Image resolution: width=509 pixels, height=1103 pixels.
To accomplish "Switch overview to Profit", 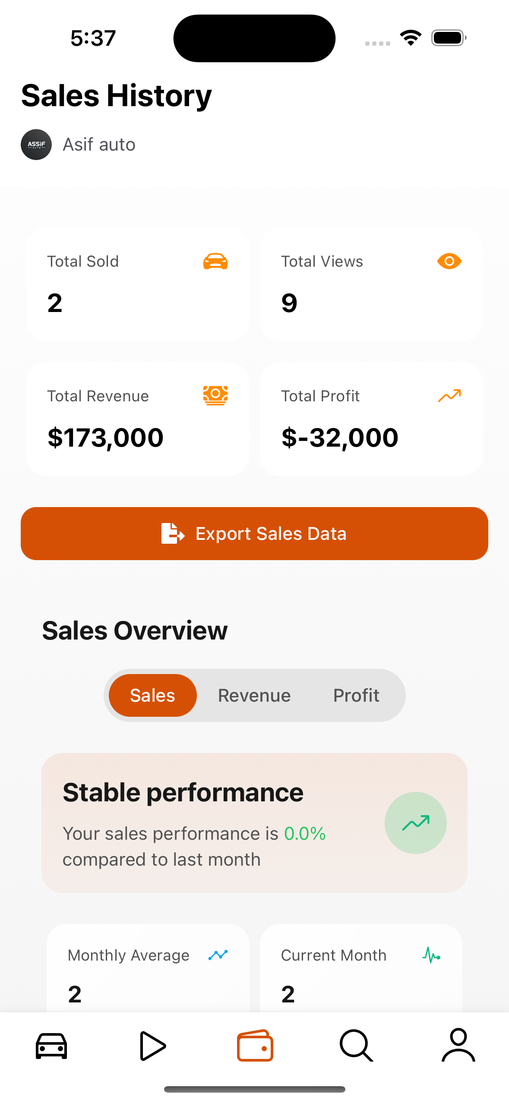I will point(356,695).
